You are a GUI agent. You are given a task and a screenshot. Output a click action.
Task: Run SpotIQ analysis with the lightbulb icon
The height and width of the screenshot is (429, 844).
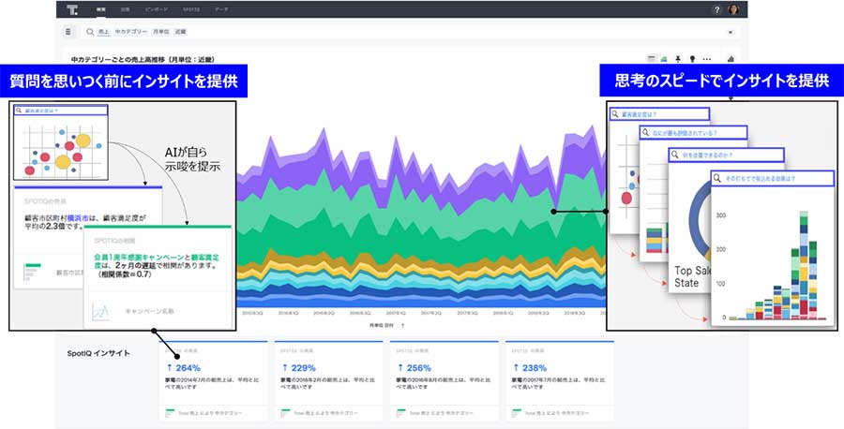click(692, 59)
